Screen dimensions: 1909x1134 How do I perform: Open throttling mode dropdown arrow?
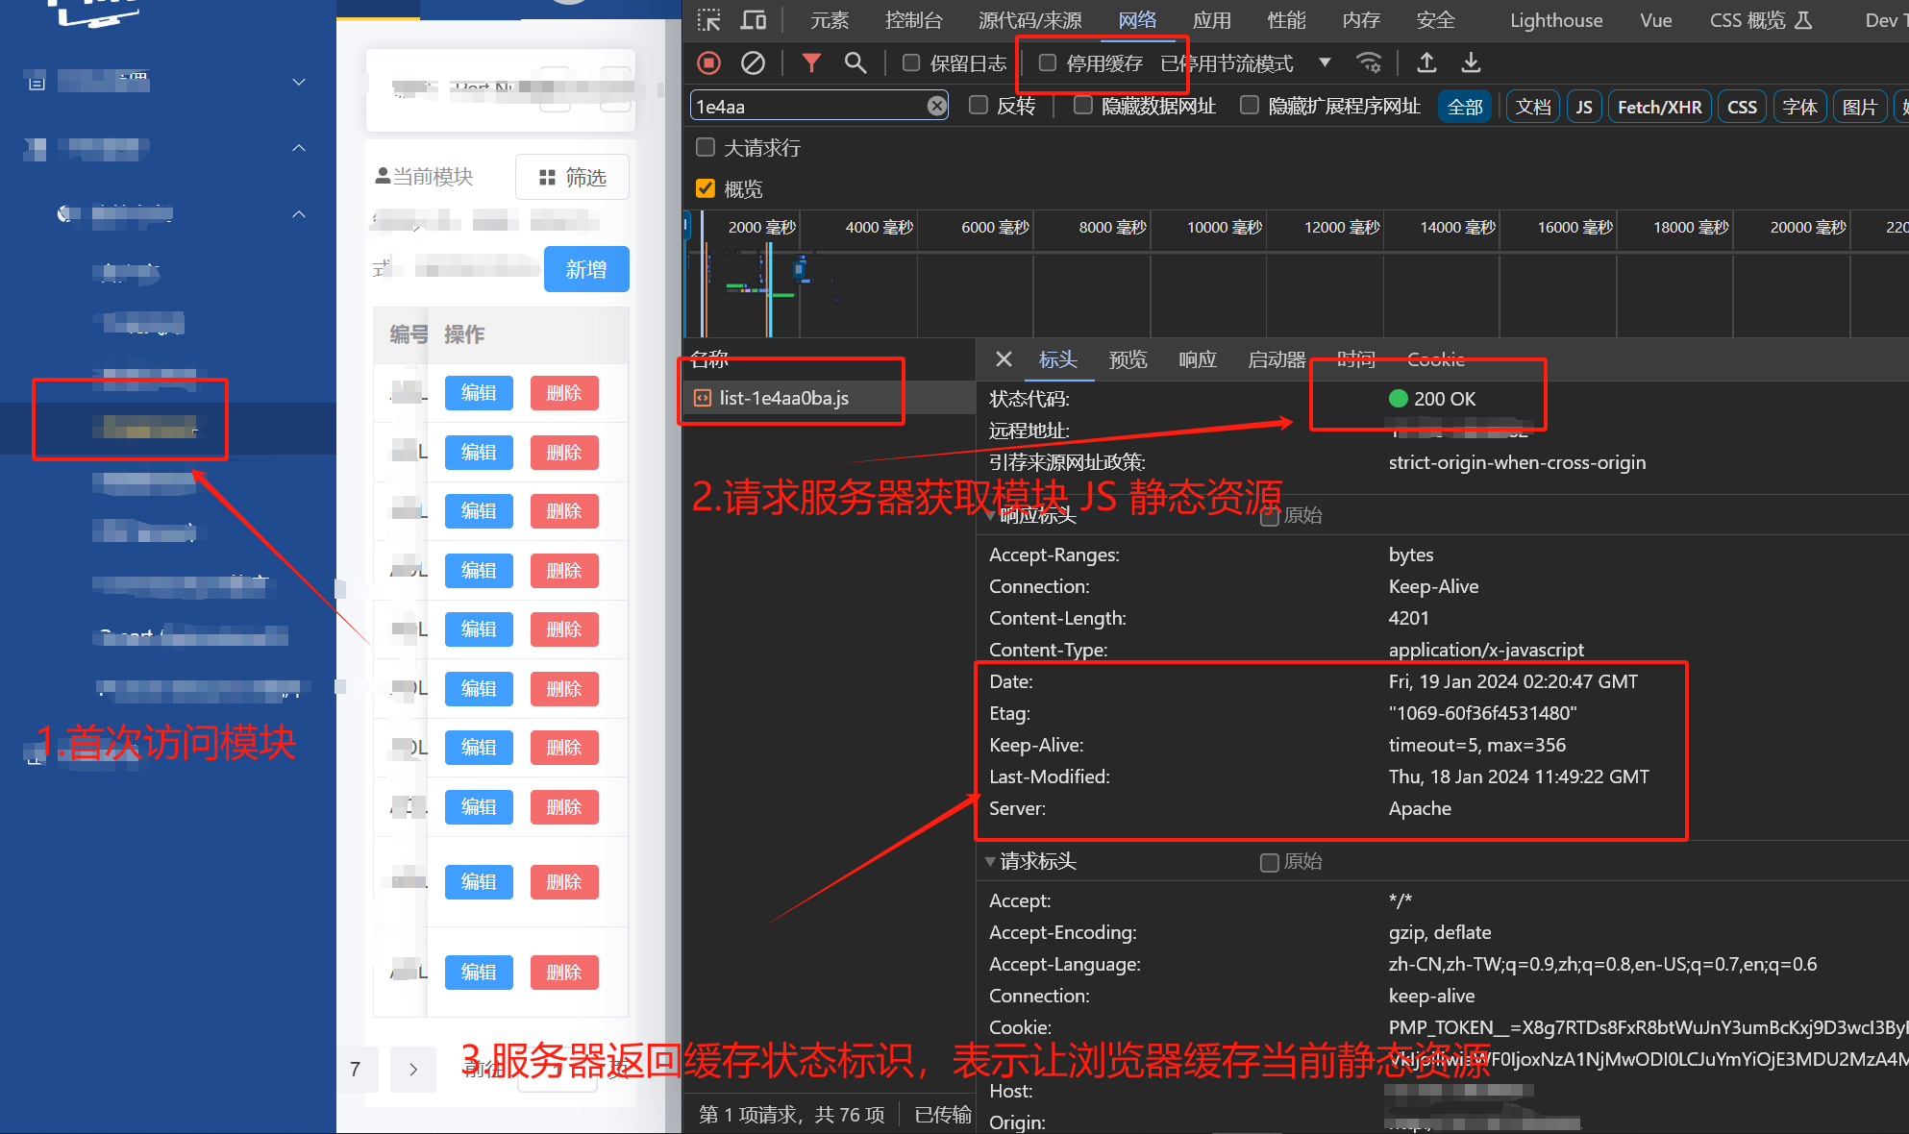coord(1325,63)
